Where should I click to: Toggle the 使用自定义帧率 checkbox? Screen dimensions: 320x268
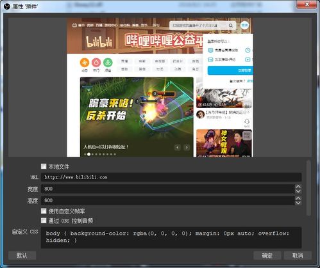pos(44,211)
